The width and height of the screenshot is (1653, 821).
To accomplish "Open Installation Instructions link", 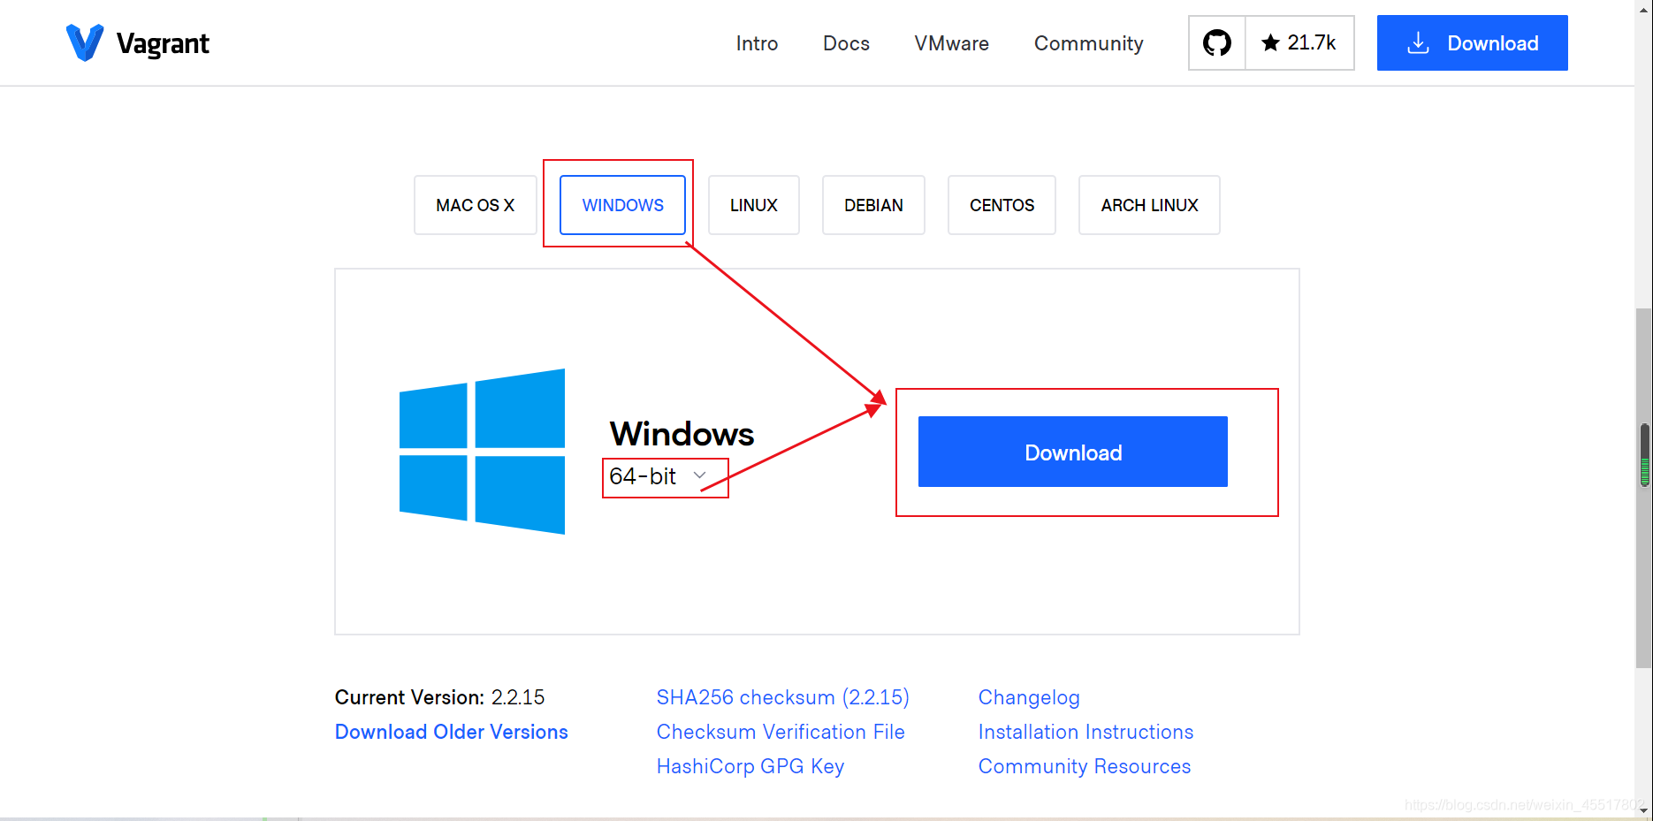I will click(x=1085, y=732).
